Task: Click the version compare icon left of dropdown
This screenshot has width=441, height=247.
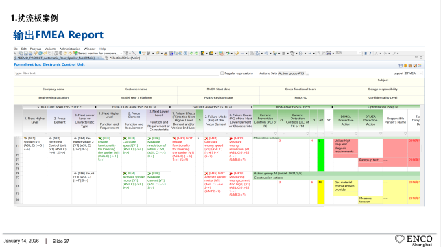Action: (x=75, y=53)
